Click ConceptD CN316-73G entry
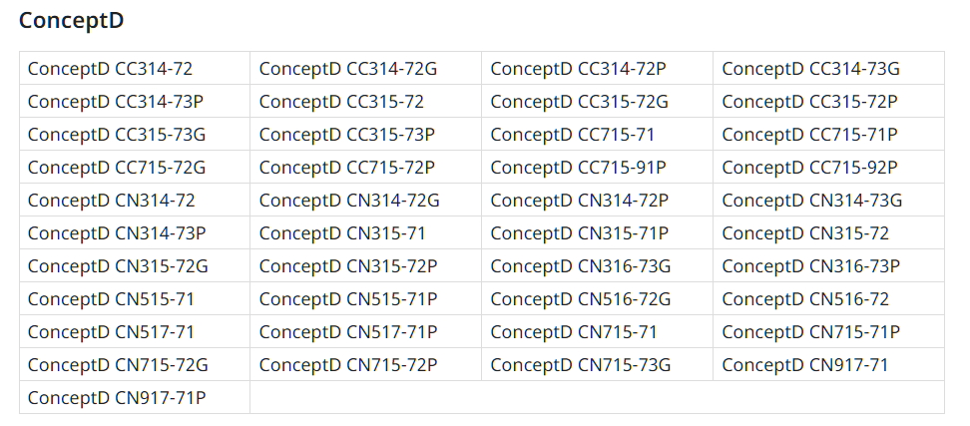The image size is (970, 426). (597, 265)
